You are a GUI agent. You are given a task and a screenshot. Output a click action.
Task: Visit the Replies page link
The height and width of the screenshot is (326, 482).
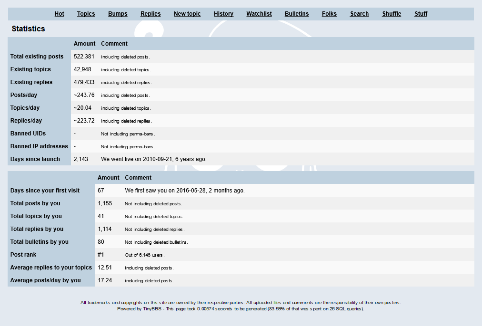tap(151, 14)
